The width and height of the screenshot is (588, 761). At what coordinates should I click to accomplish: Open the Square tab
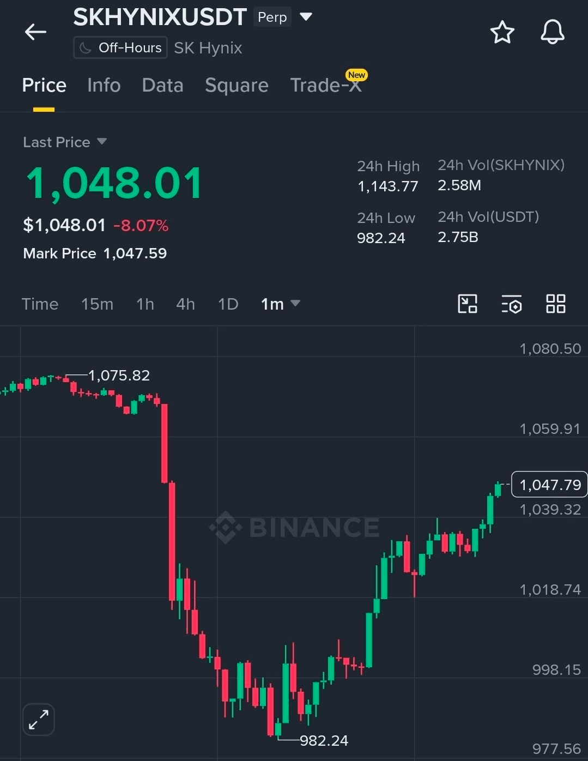[237, 86]
